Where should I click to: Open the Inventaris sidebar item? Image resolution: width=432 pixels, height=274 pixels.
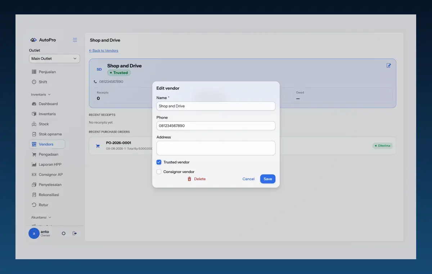coord(47,114)
